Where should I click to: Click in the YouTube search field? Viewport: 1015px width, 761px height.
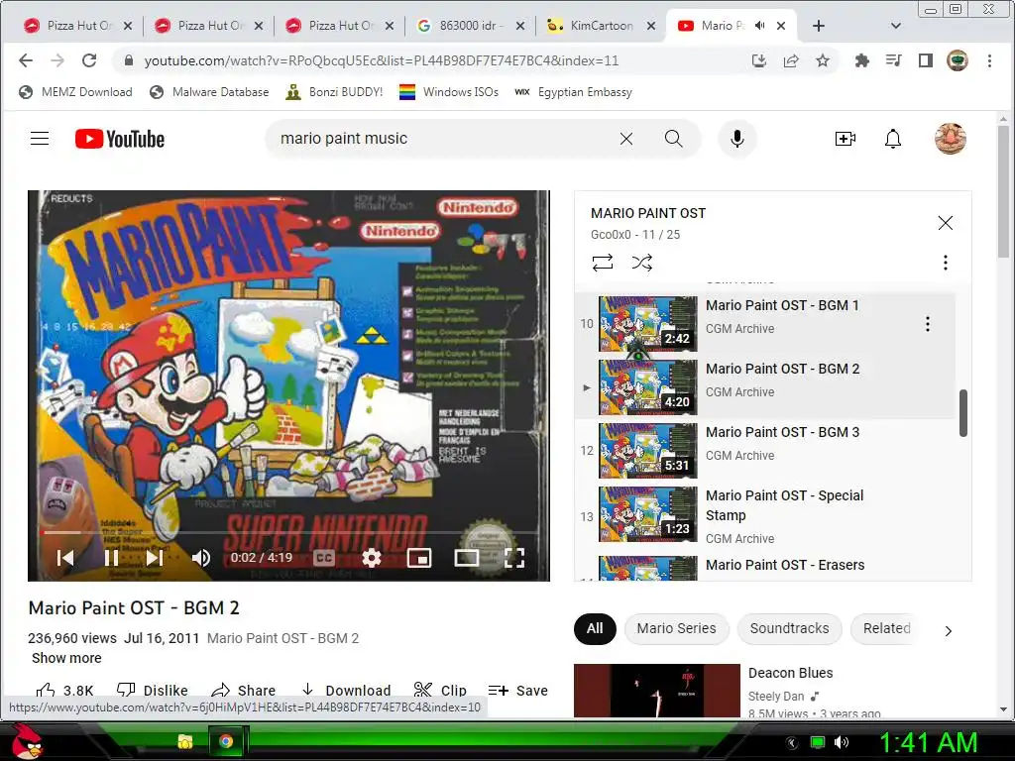point(440,139)
